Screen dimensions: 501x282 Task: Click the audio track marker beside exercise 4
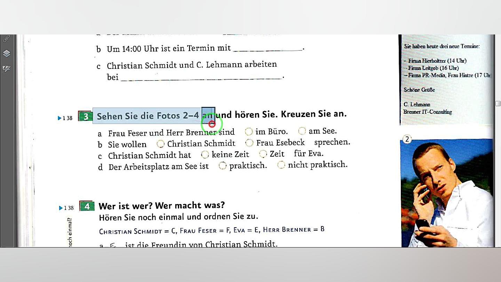coord(66,208)
